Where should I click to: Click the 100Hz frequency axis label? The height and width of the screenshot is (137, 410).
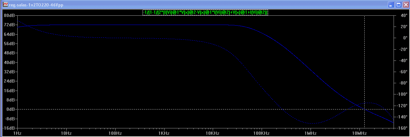(115, 133)
